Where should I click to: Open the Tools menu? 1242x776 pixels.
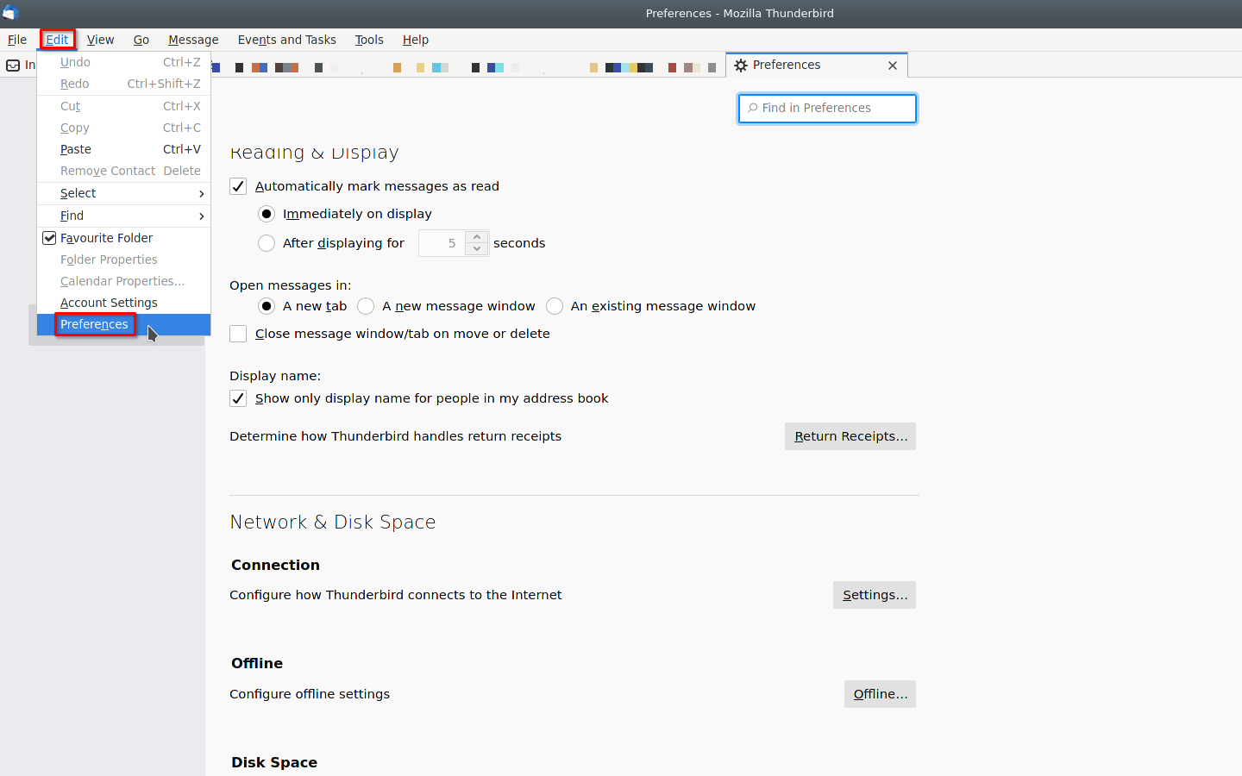[369, 40]
